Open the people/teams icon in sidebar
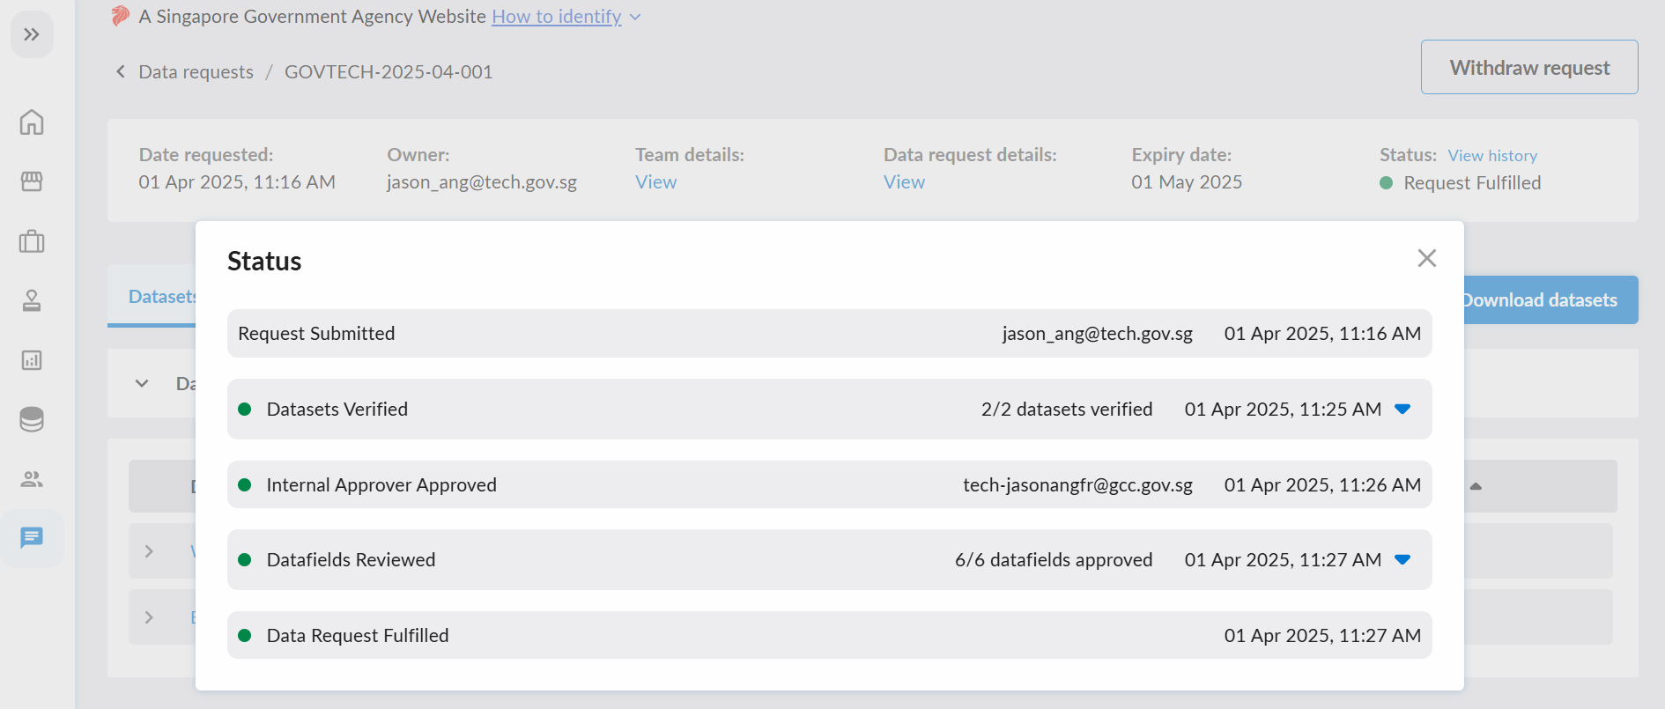 tap(32, 479)
